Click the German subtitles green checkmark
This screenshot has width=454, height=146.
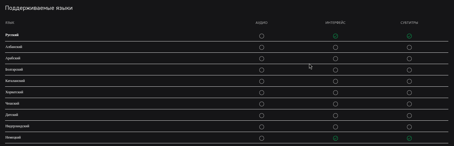pyautogui.click(x=409, y=138)
